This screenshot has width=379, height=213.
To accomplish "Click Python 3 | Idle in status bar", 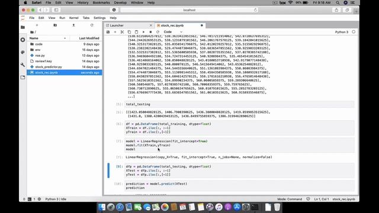I will [x=56, y=199].
